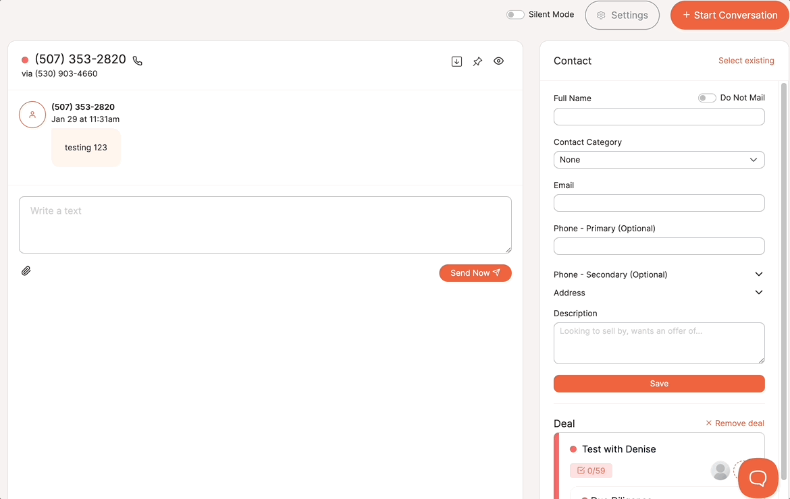
Task: Open the Contact Category dropdown
Action: pos(659,160)
